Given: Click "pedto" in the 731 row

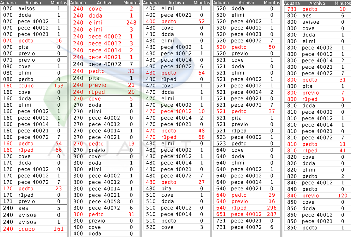Looking at the screenshot, I should 310,9.
